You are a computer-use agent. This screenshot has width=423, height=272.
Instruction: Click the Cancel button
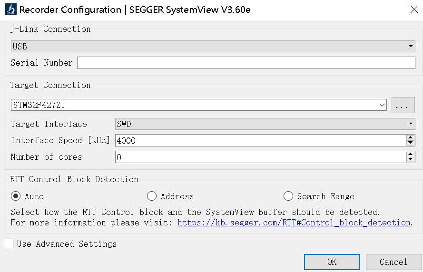pyautogui.click(x=393, y=262)
